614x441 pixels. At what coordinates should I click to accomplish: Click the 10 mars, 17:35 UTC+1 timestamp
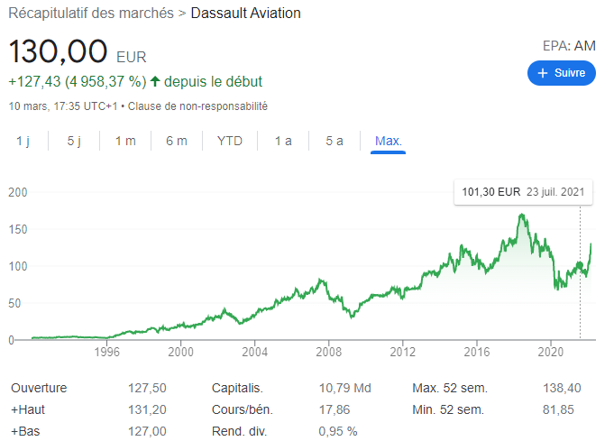(63, 106)
